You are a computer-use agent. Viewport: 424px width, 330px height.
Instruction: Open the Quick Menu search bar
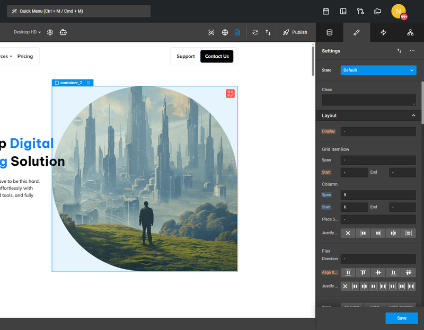[78, 11]
